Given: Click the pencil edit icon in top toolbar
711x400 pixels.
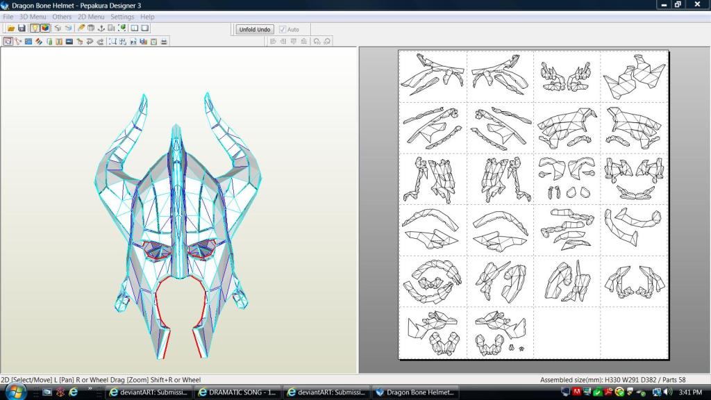Looking at the screenshot, I should click(x=81, y=28).
